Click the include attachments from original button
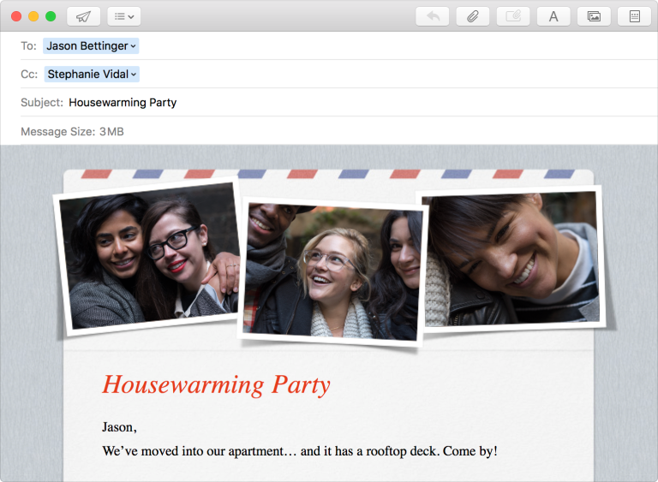 (x=513, y=16)
